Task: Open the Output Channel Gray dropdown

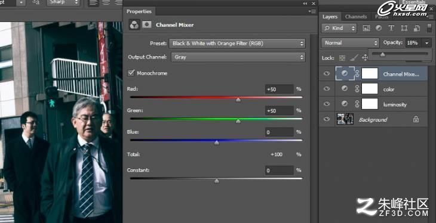Action: (x=238, y=57)
